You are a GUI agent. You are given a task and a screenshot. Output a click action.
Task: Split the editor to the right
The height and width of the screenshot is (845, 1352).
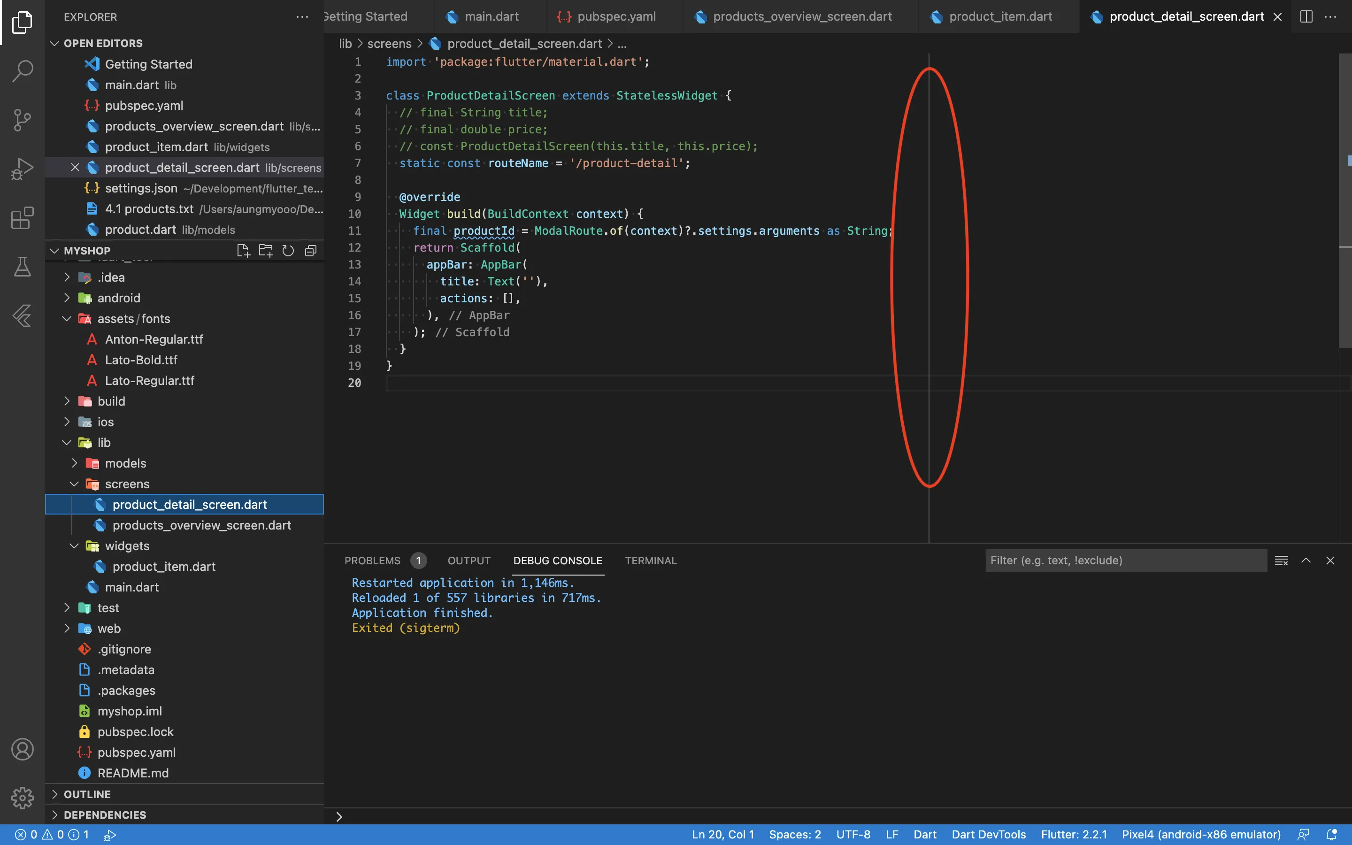tap(1306, 17)
